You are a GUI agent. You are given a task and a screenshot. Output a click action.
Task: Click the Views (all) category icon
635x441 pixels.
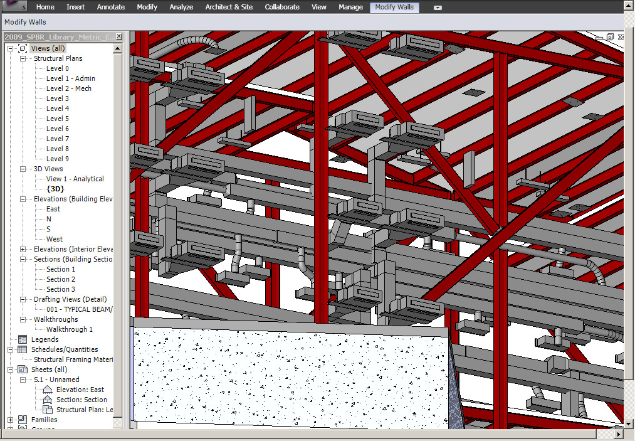[23, 48]
